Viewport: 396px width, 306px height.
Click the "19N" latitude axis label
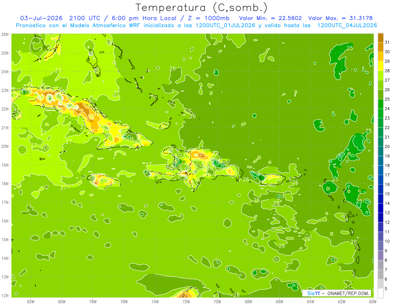tap(5, 165)
